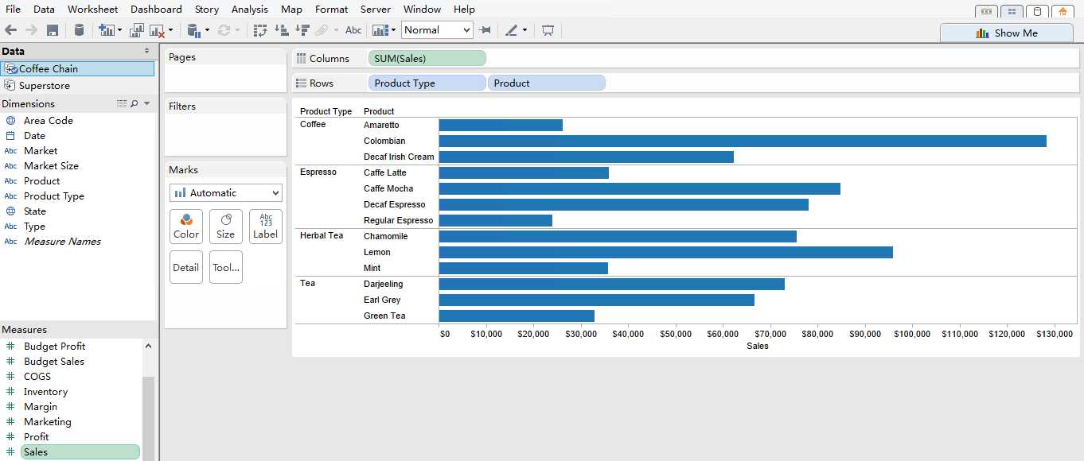Clear the sheet using red X chart icon

point(157,30)
